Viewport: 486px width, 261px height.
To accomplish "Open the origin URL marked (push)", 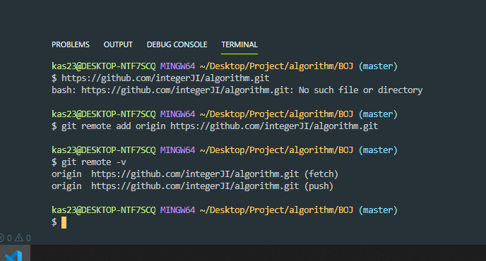I will (195, 186).
